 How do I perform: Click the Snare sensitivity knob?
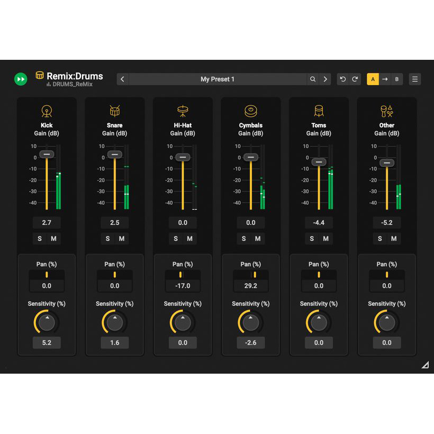click(115, 322)
